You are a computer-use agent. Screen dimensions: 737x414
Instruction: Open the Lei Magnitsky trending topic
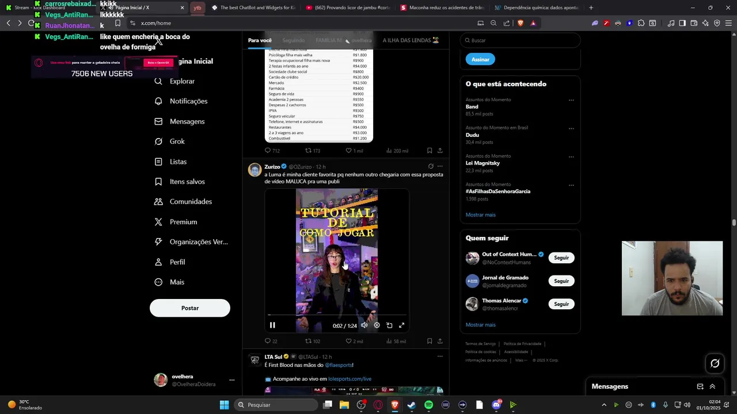483,163
